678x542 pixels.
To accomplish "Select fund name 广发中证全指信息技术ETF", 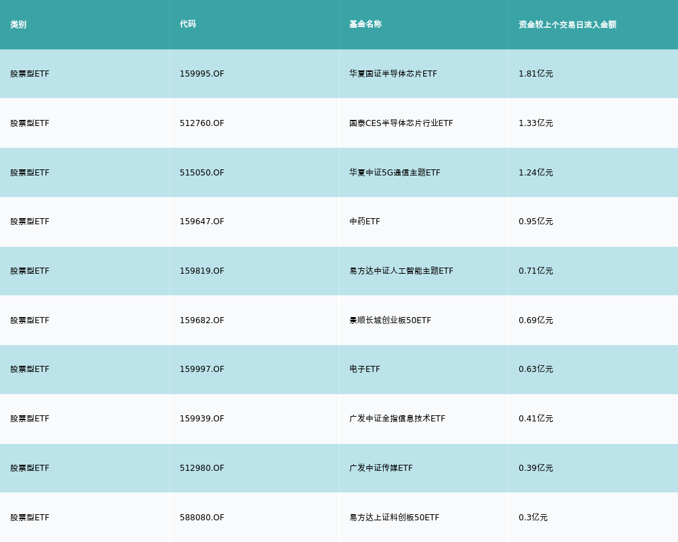I will pyautogui.click(x=397, y=419).
